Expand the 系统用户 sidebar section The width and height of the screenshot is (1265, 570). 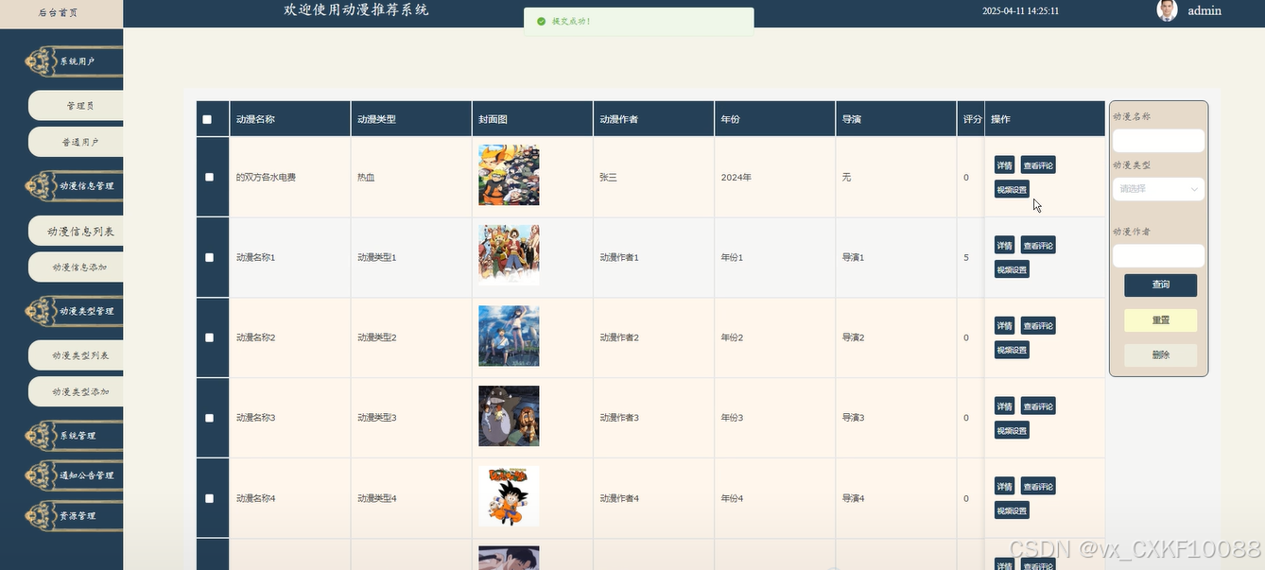pos(74,61)
